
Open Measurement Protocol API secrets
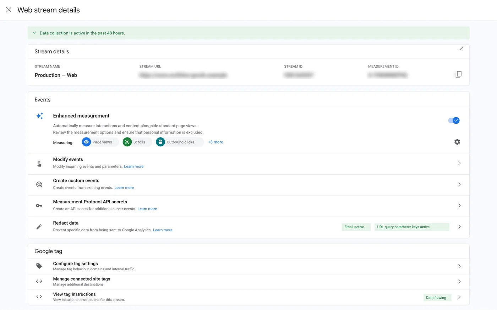(248, 206)
